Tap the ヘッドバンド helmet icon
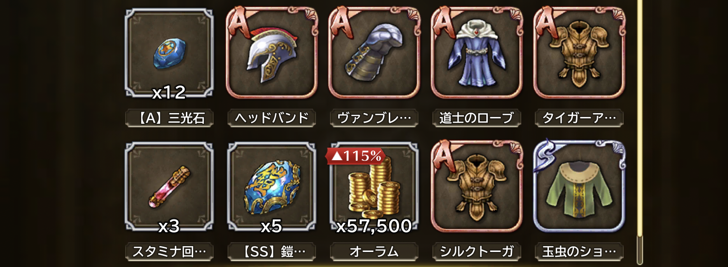The height and width of the screenshot is (267, 728). coord(272,53)
